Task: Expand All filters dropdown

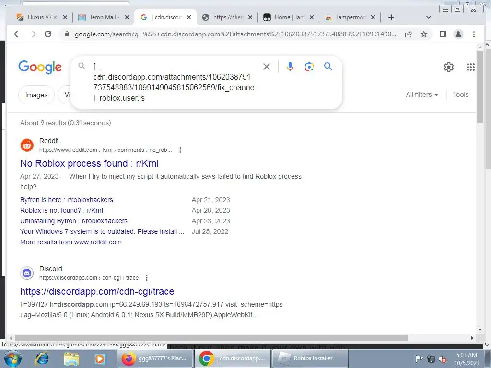Action: (x=422, y=94)
